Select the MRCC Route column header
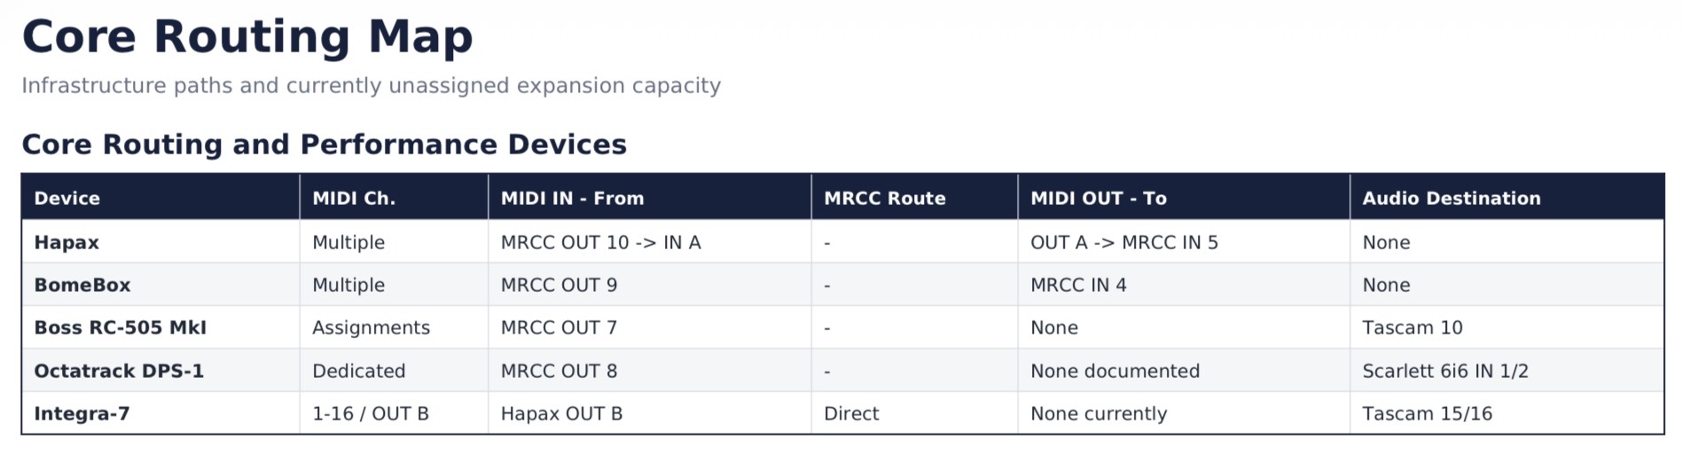Screen dimensions: 1682x455 coord(914,198)
